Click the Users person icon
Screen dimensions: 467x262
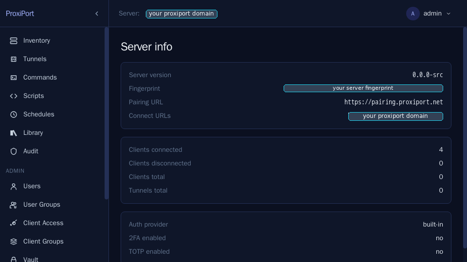(x=14, y=186)
